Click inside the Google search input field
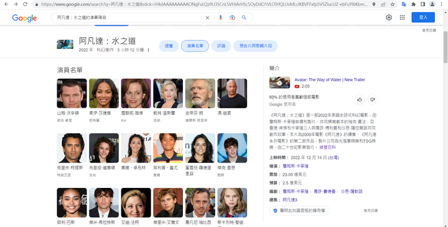 pyautogui.click(x=129, y=17)
